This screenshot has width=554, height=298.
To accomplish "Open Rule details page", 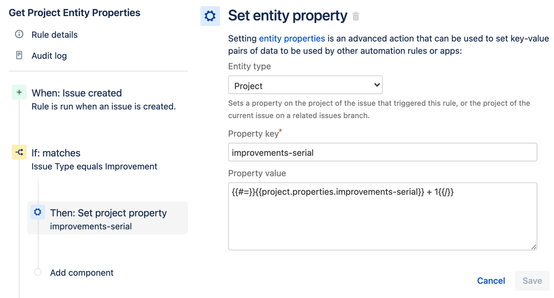I will [x=54, y=34].
